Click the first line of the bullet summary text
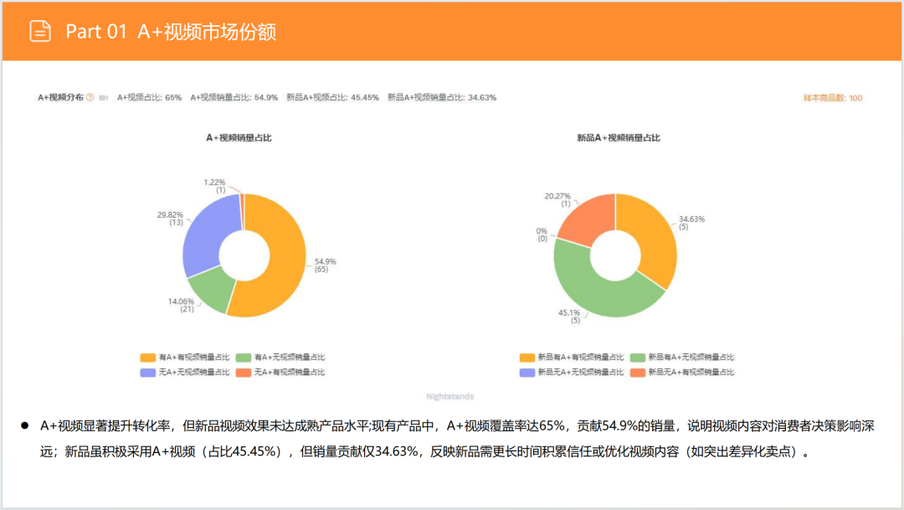Screen dimensions: 904x510 tap(457, 426)
